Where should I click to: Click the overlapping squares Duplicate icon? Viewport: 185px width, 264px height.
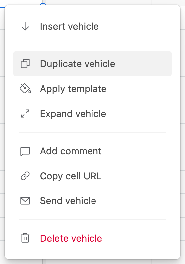tap(25, 64)
